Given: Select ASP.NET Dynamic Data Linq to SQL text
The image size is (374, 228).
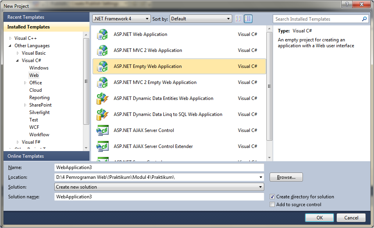Looking at the screenshot, I should tap(168, 114).
